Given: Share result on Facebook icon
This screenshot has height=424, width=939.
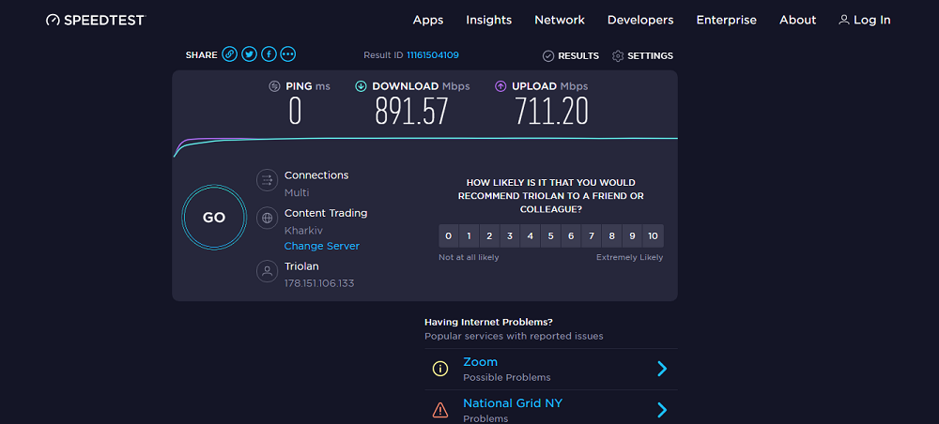Looking at the screenshot, I should click(x=269, y=54).
